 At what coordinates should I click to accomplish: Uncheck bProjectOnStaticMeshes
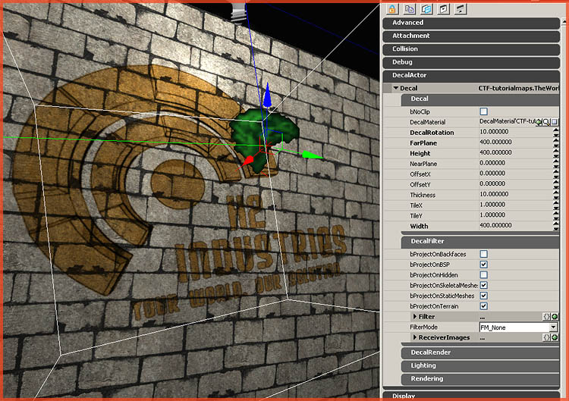pyautogui.click(x=484, y=296)
